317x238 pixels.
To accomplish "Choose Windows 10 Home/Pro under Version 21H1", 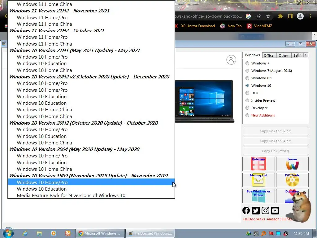I will (x=91, y=57).
